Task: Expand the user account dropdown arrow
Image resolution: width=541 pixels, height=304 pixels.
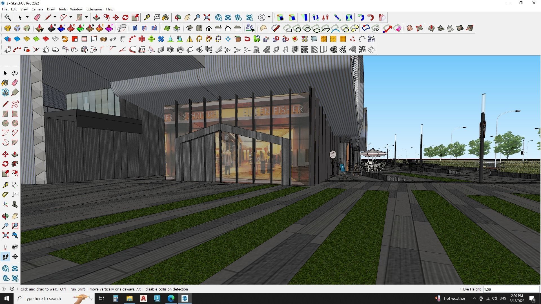Action: point(269,17)
